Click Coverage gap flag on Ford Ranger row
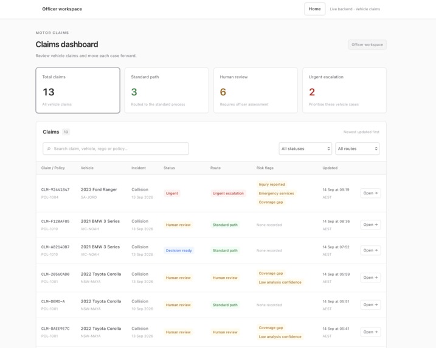436x348 pixels. click(x=271, y=202)
